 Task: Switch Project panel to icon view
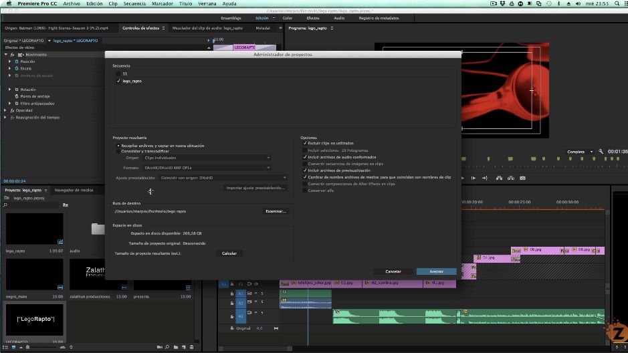pyautogui.click(x=13, y=347)
